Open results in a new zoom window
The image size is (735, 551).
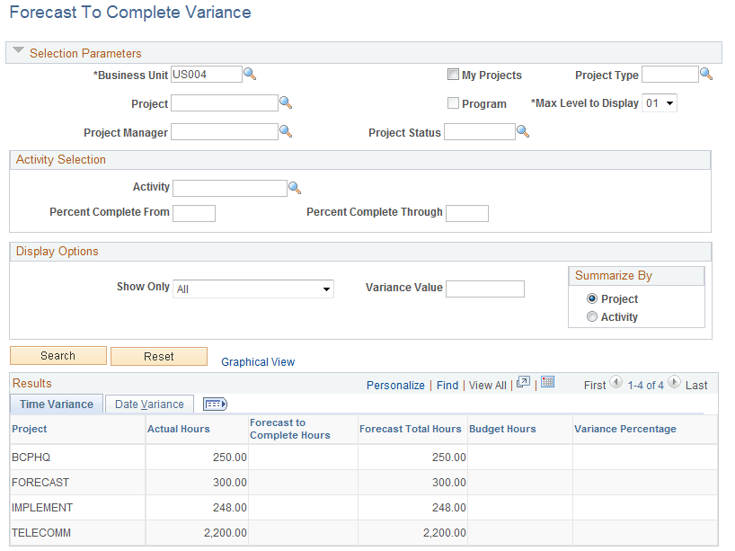(x=524, y=382)
